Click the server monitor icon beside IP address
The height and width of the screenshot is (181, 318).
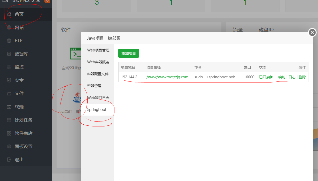click(x=5, y=1)
